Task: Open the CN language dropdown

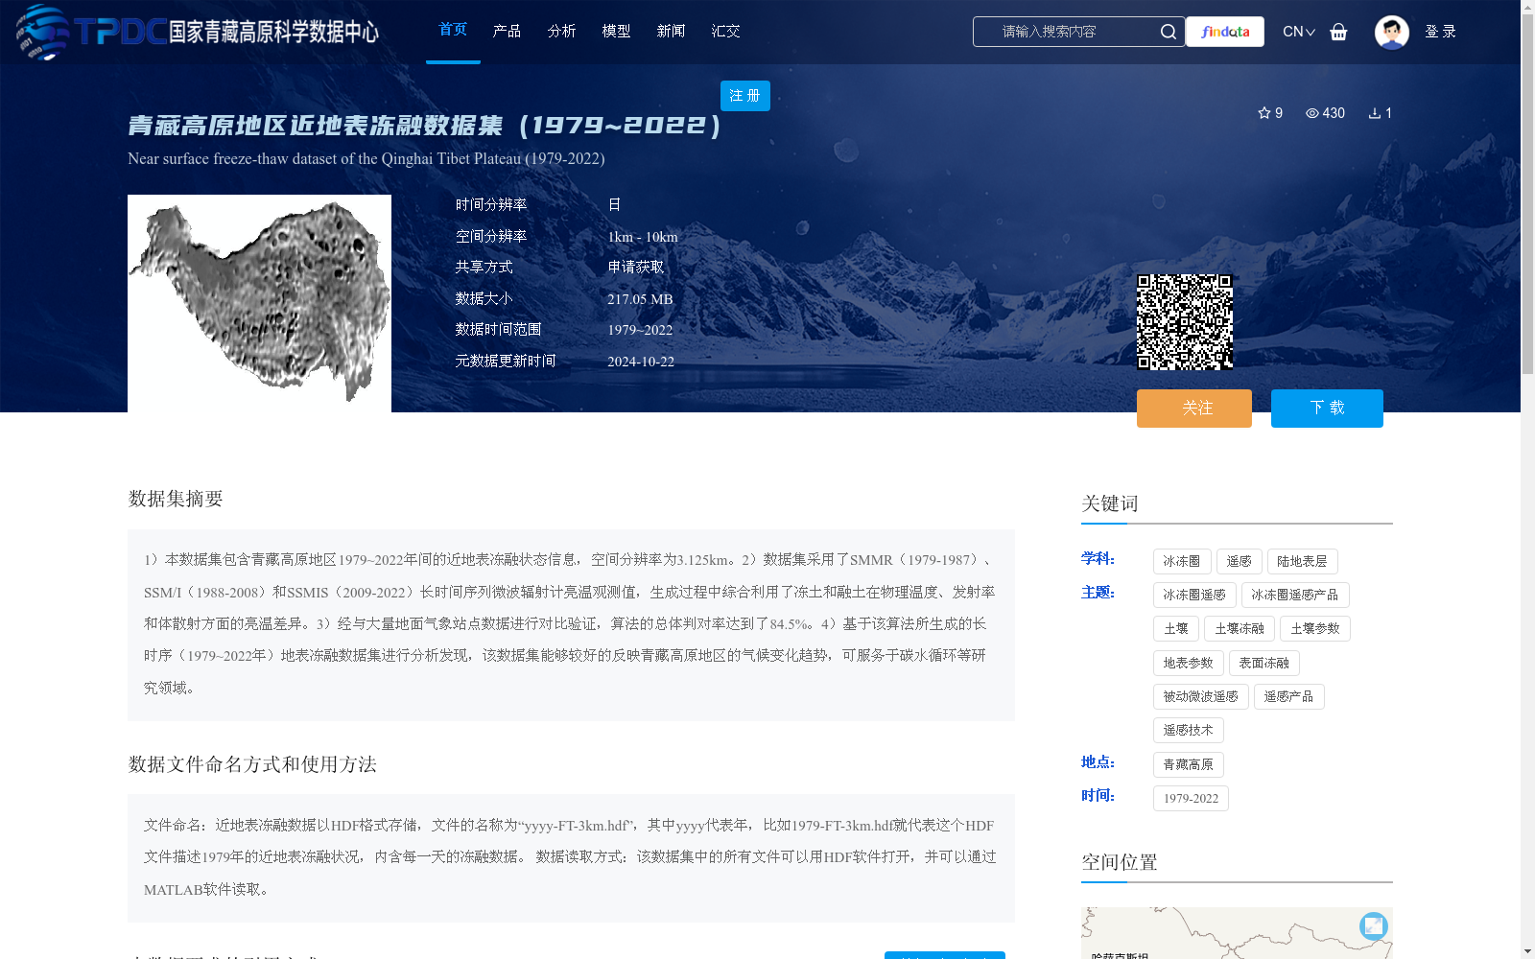Action: pos(1299,32)
